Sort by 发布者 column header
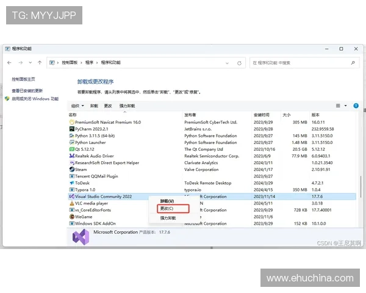 [x=190, y=115]
